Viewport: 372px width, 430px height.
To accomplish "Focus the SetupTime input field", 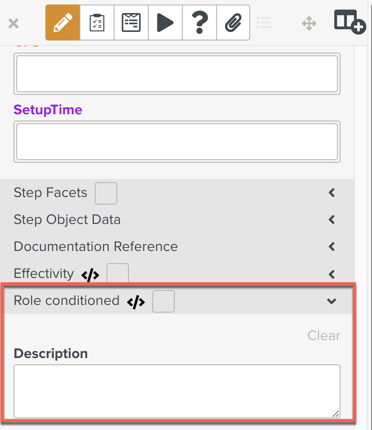I will tap(177, 141).
